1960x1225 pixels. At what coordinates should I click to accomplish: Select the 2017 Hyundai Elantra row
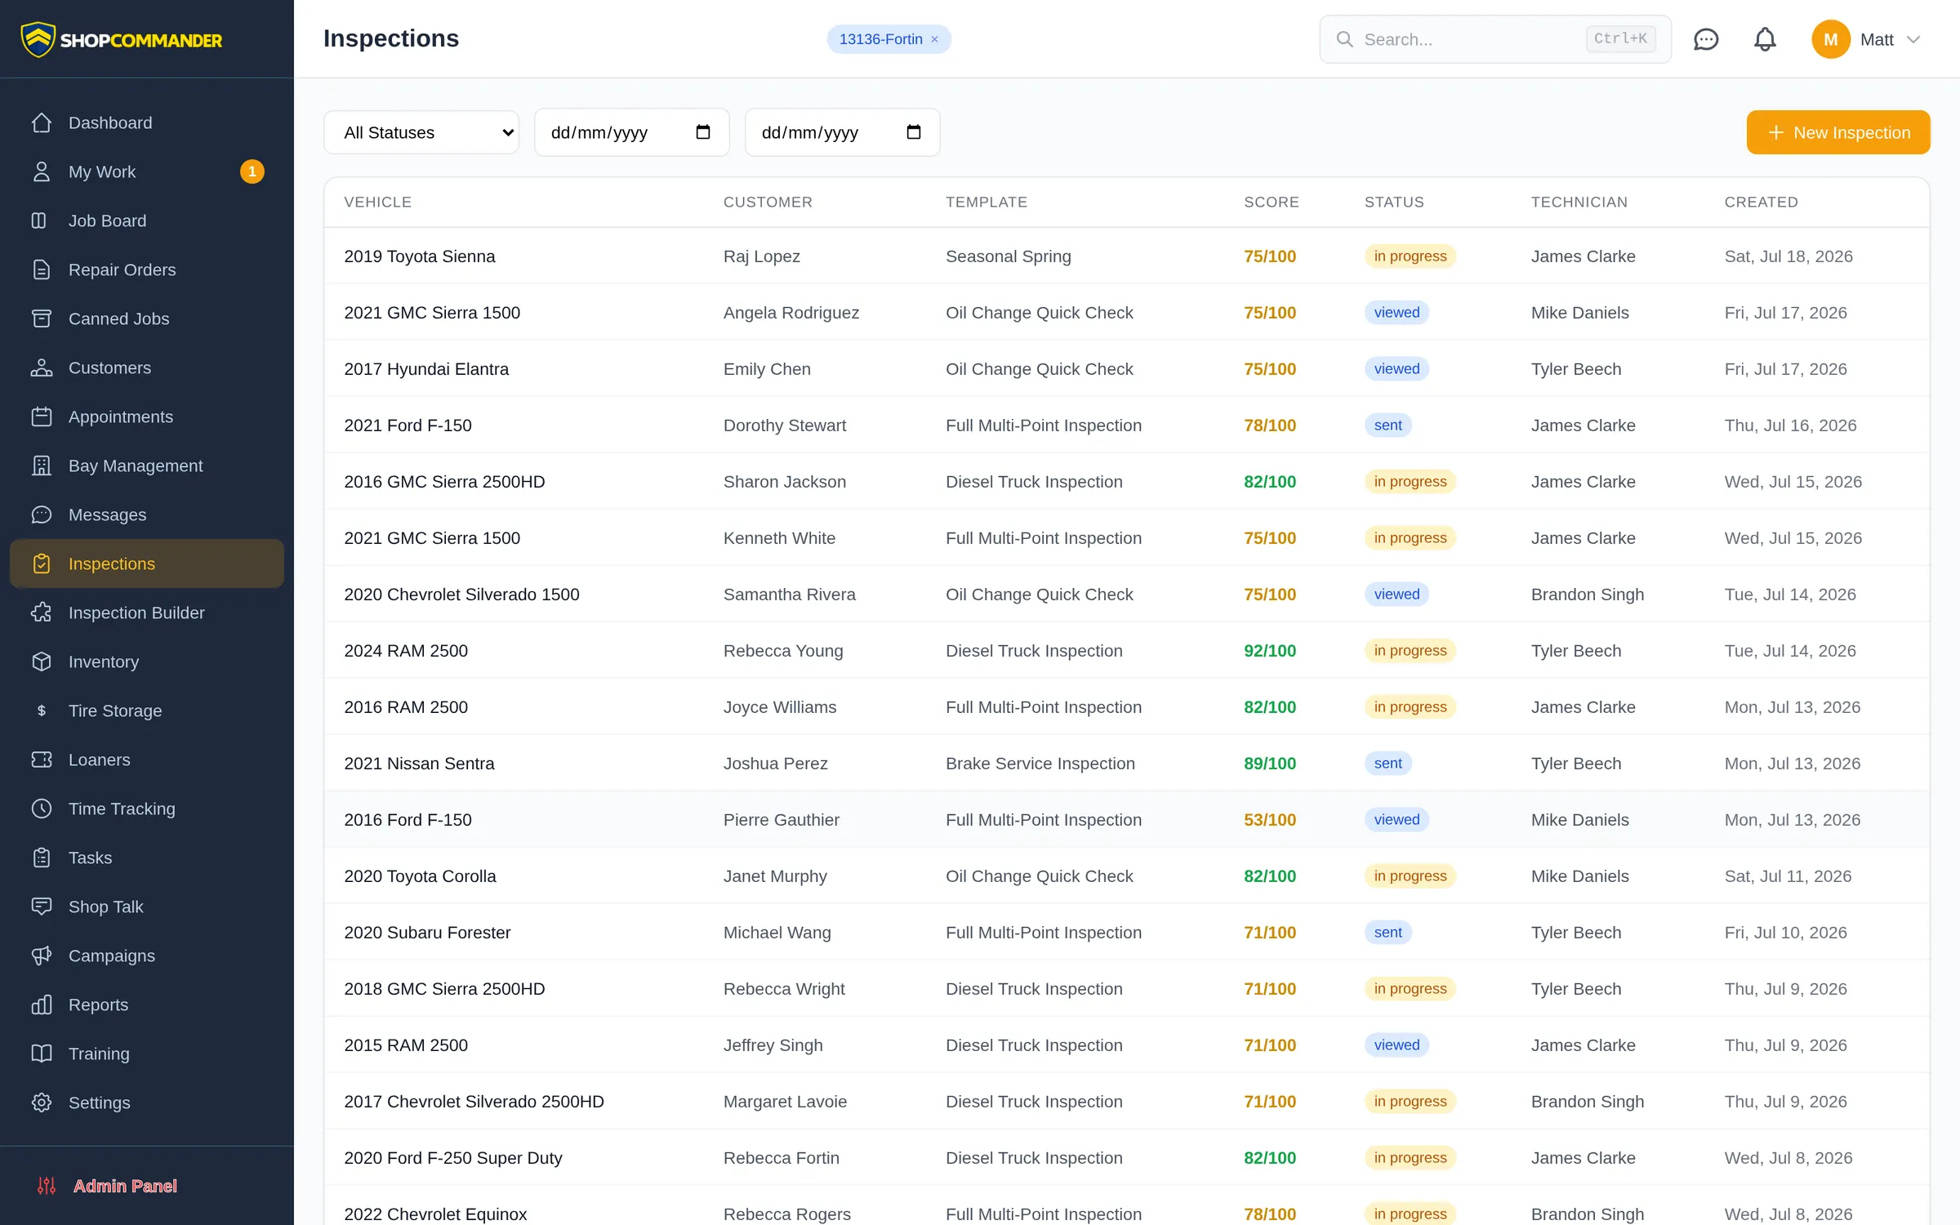click(x=1127, y=369)
